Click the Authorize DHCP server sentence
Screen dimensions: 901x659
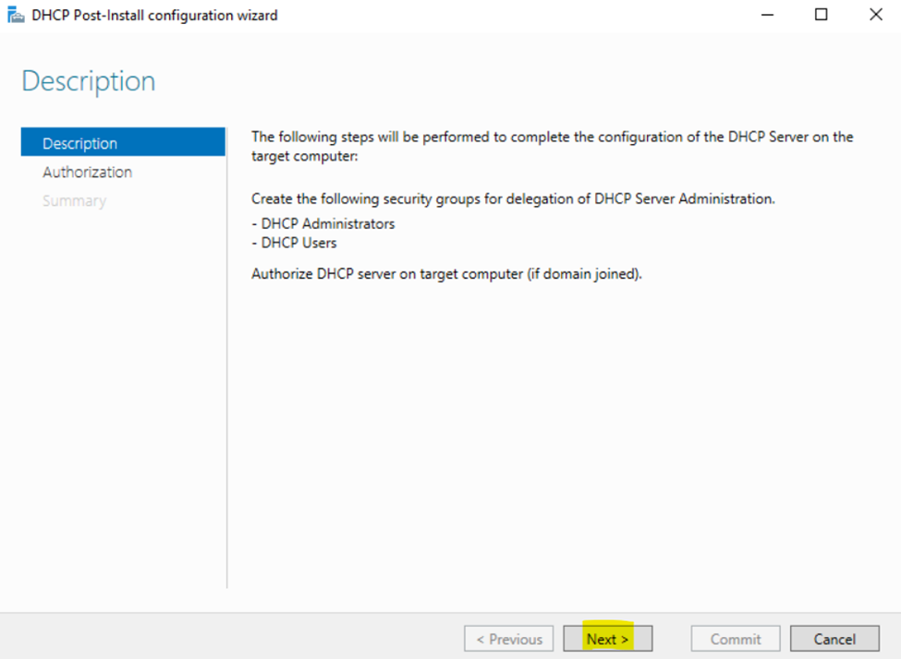(446, 274)
